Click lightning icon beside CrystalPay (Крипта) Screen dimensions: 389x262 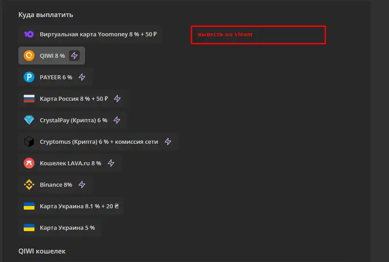(x=117, y=120)
